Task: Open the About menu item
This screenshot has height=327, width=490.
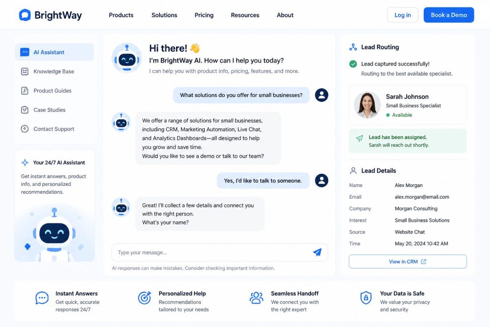Action: coord(285,15)
